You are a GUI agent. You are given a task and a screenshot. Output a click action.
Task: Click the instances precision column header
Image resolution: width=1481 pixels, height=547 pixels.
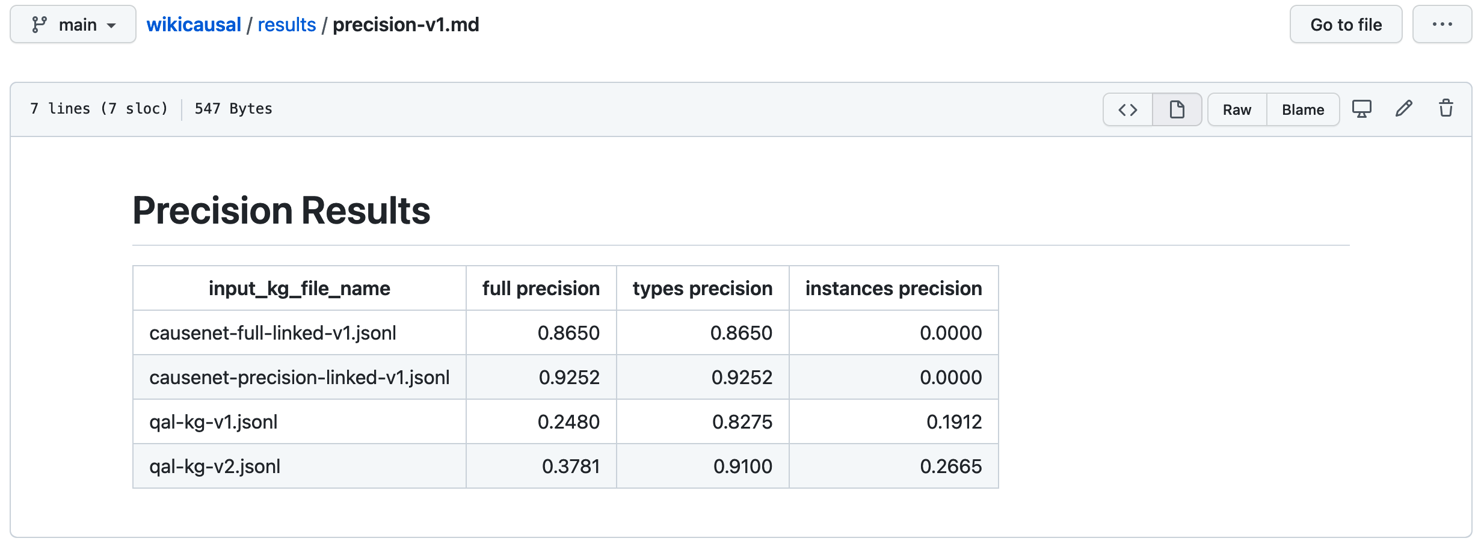pyautogui.click(x=893, y=289)
